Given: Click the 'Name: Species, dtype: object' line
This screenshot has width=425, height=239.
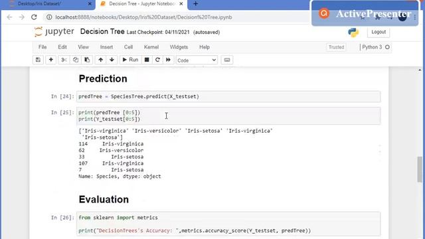Looking at the screenshot, I should tap(120, 177).
